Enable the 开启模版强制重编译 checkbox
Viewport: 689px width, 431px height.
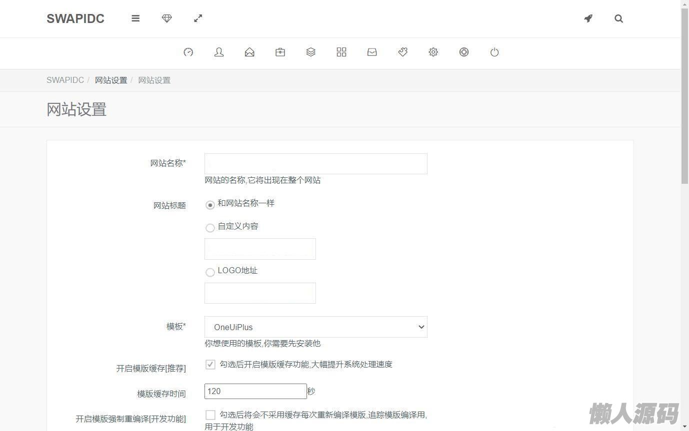tap(210, 415)
